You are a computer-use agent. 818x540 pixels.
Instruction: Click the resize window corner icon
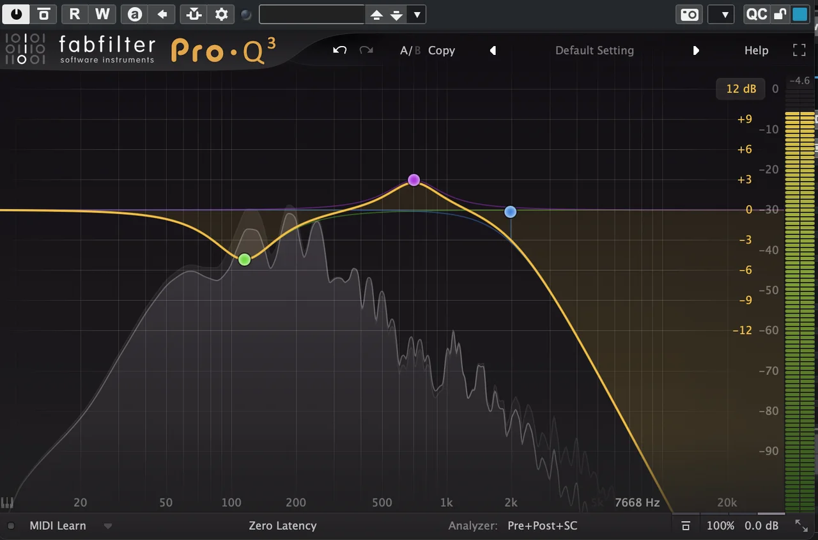point(801,525)
